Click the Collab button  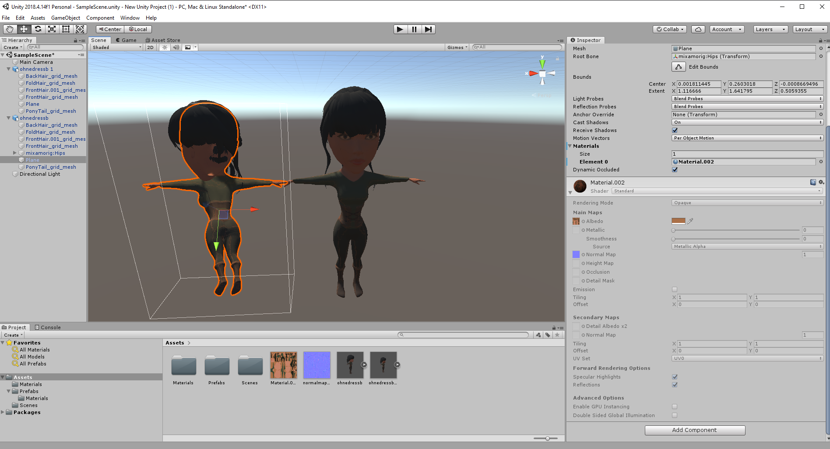tap(670, 29)
